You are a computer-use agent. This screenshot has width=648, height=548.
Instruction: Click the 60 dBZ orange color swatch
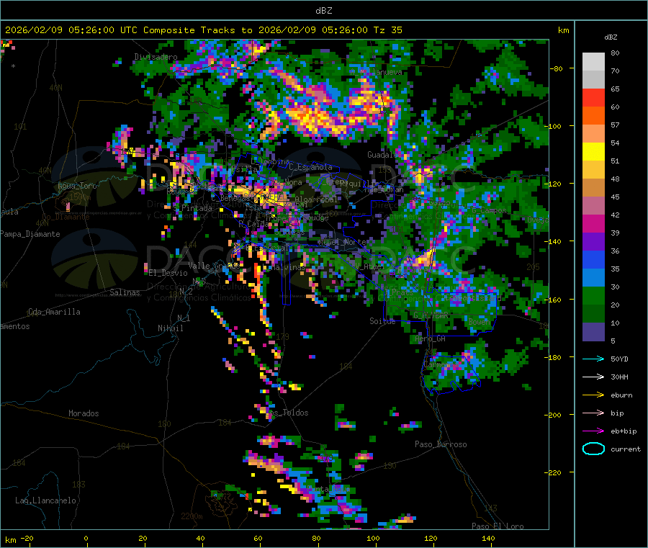click(x=593, y=116)
